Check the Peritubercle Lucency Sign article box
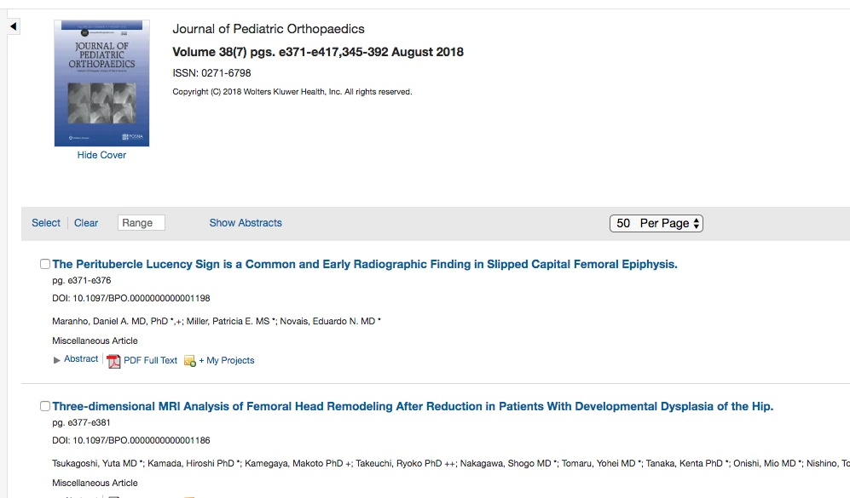 click(45, 264)
